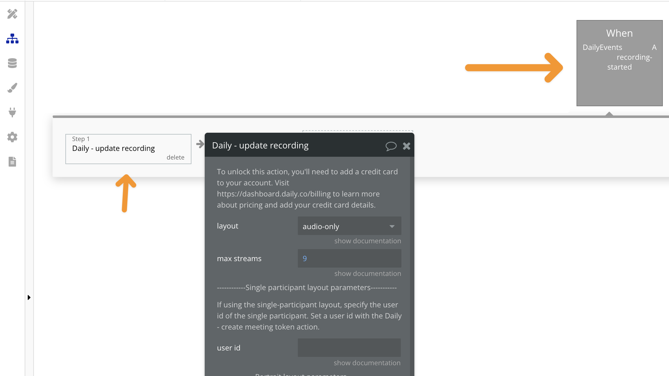Screen dimensions: 669x376
Task: Click the max streams input field
Action: [349, 258]
